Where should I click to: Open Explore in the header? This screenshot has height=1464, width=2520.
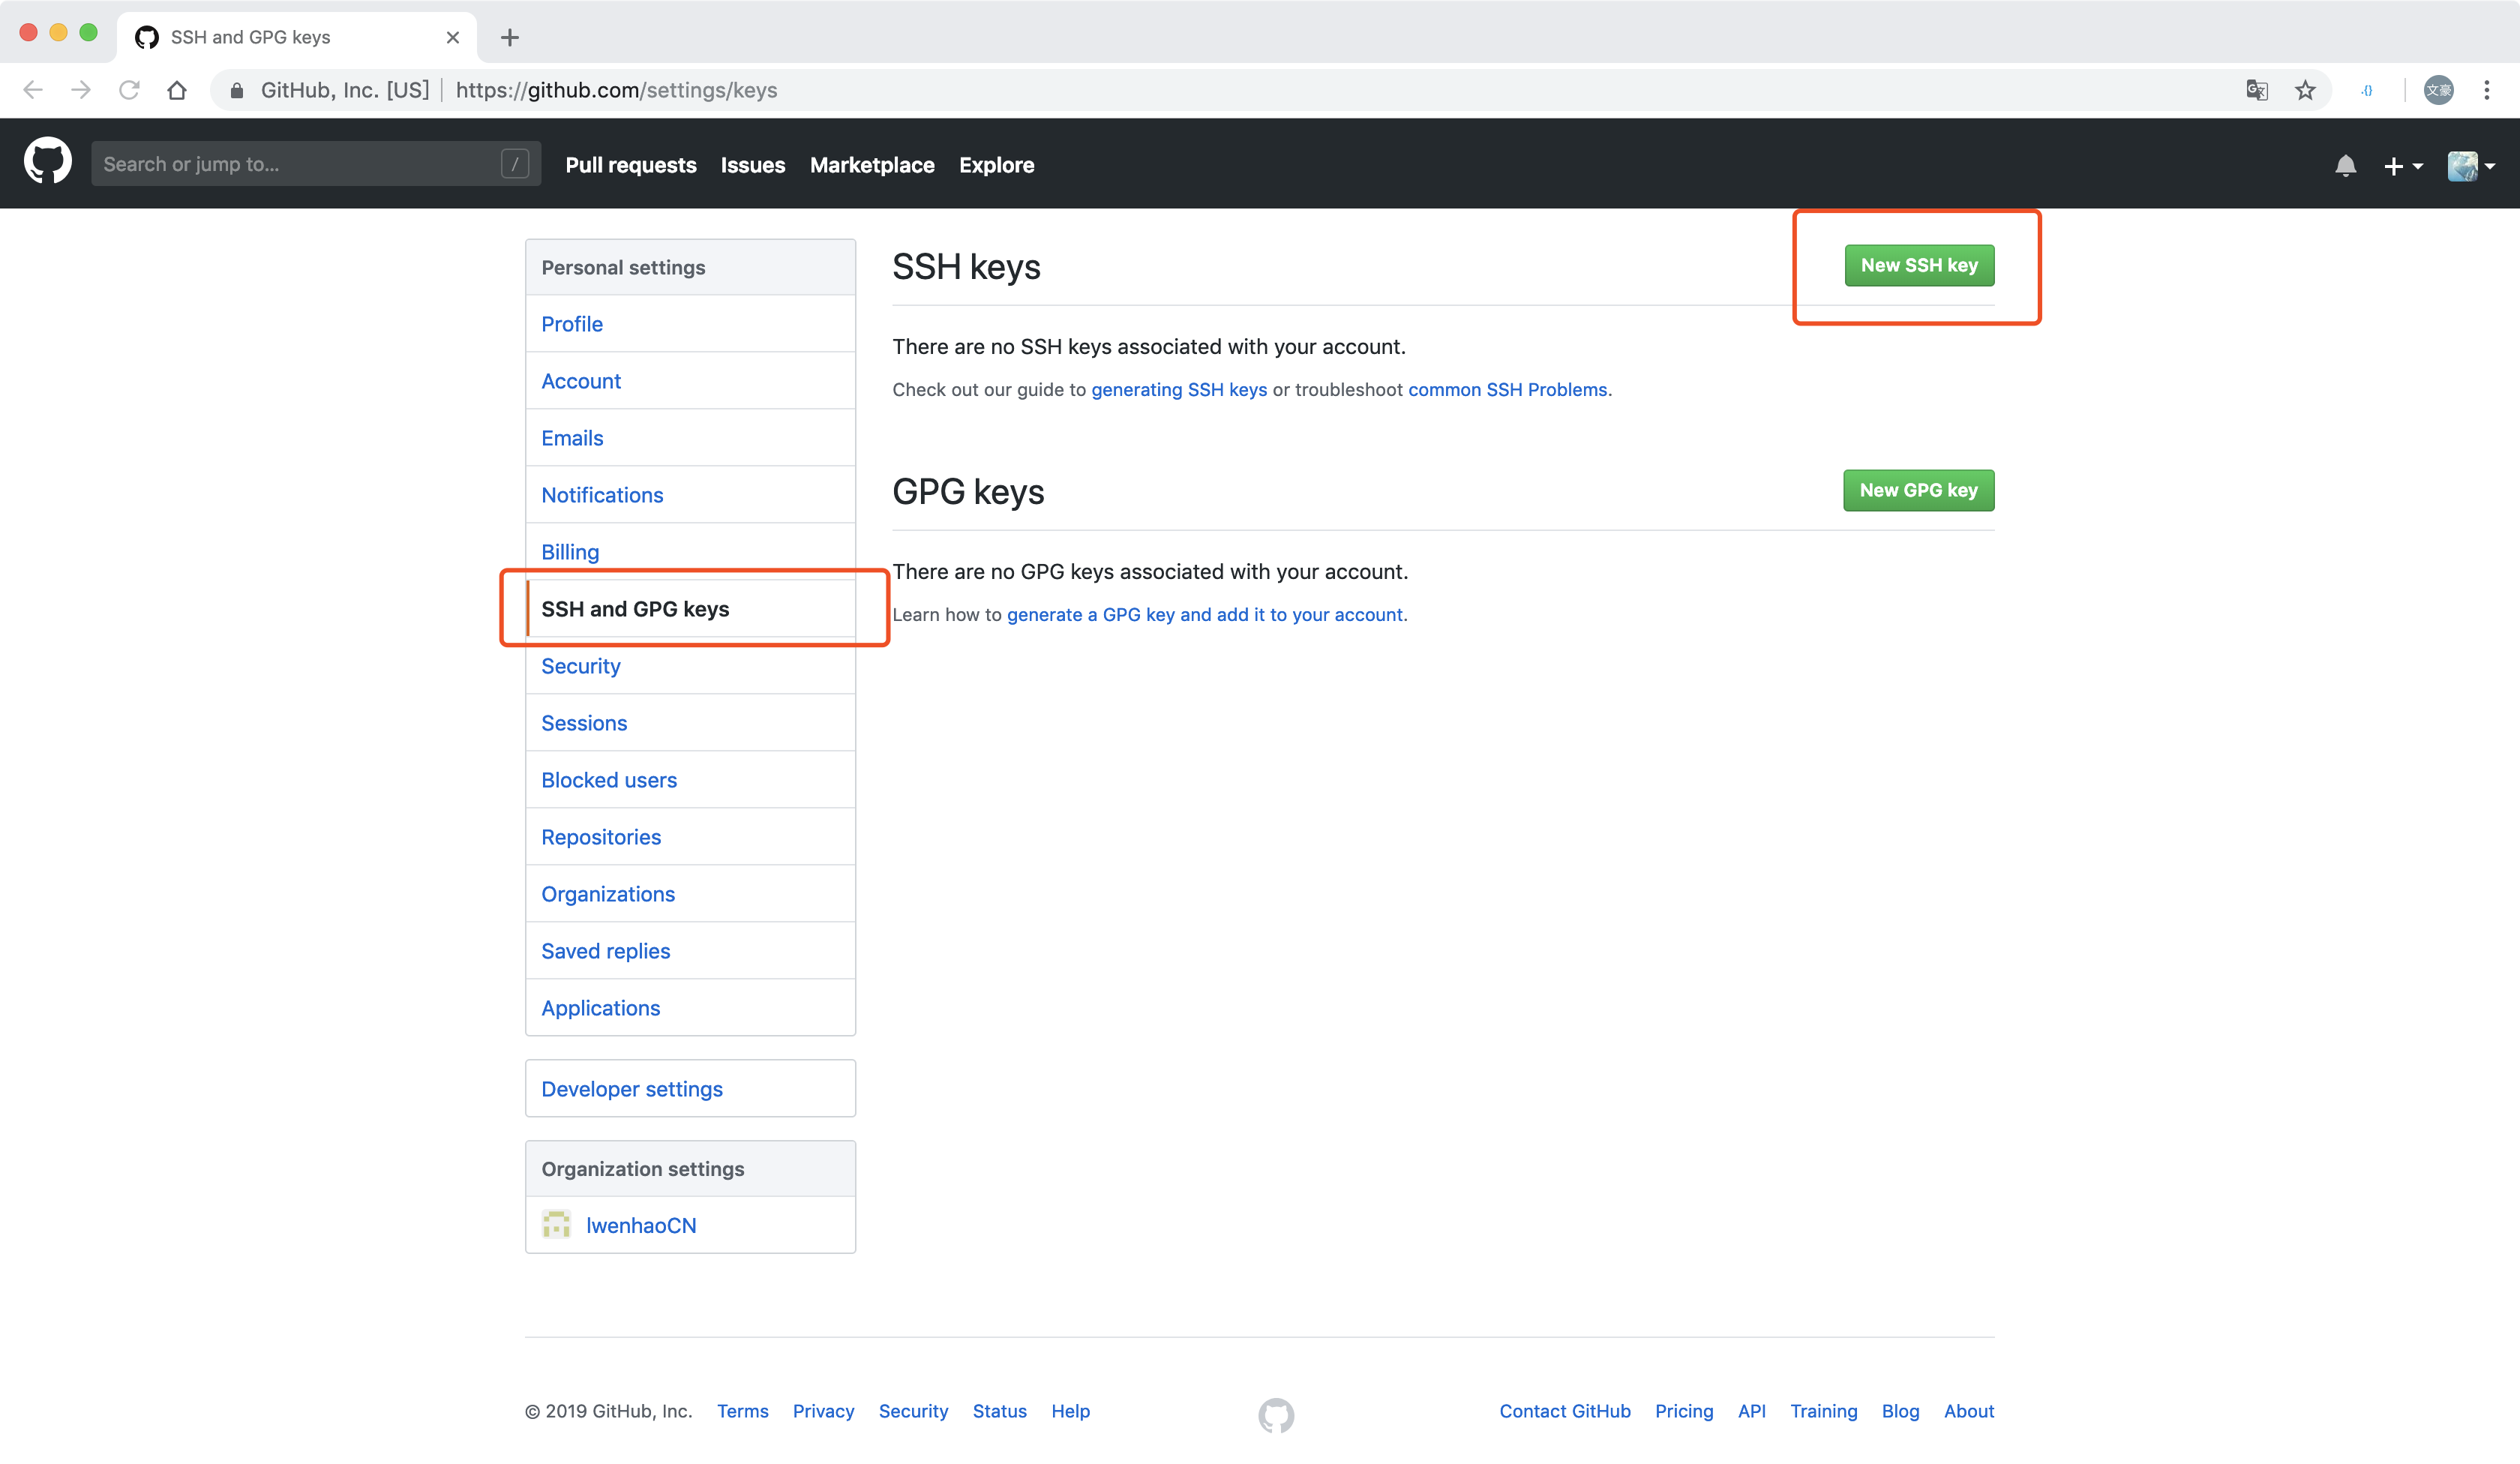[996, 165]
